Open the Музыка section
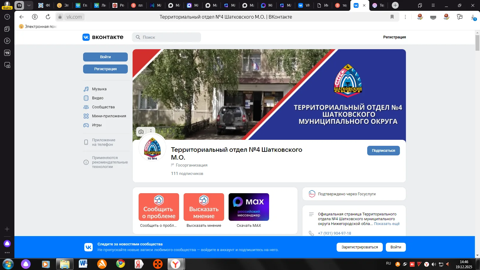 point(99,89)
